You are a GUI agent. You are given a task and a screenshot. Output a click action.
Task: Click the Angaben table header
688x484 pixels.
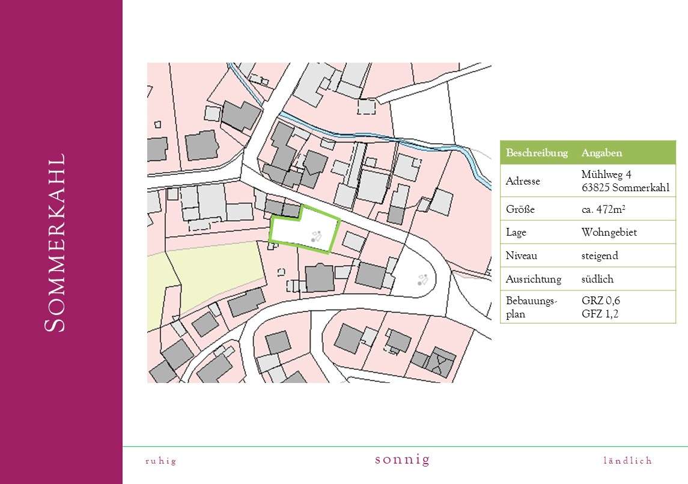(x=601, y=153)
